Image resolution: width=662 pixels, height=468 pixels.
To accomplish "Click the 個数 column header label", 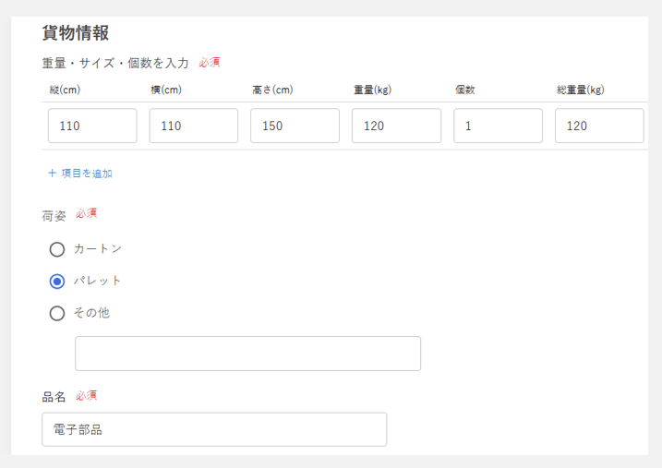I will pos(464,90).
